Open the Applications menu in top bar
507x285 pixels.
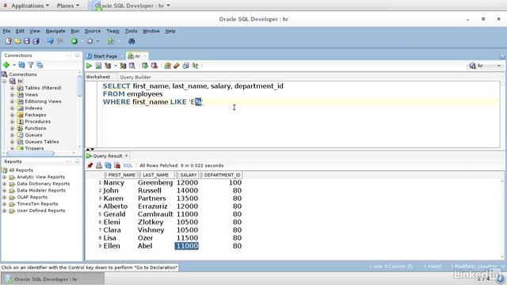tap(30, 6)
